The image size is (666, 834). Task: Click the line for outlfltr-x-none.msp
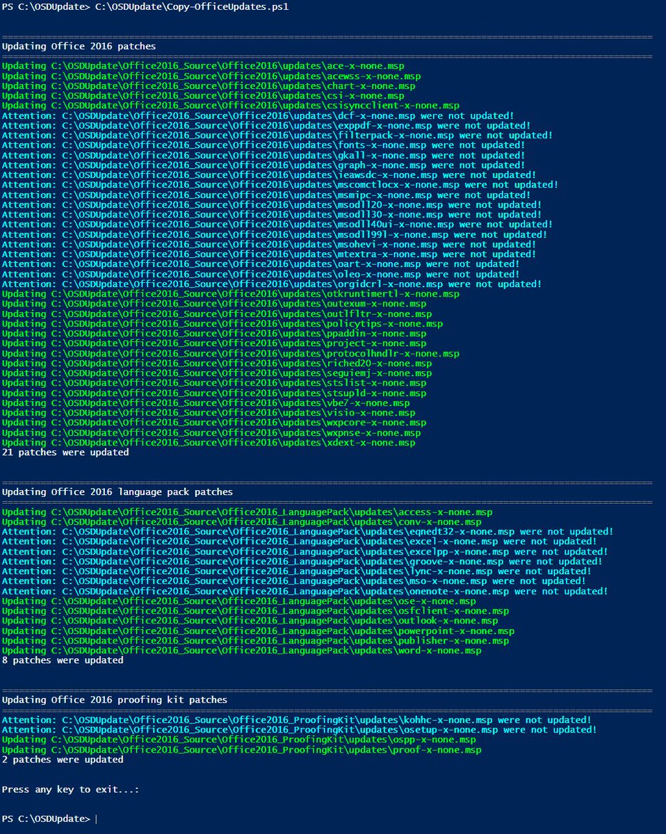(217, 313)
